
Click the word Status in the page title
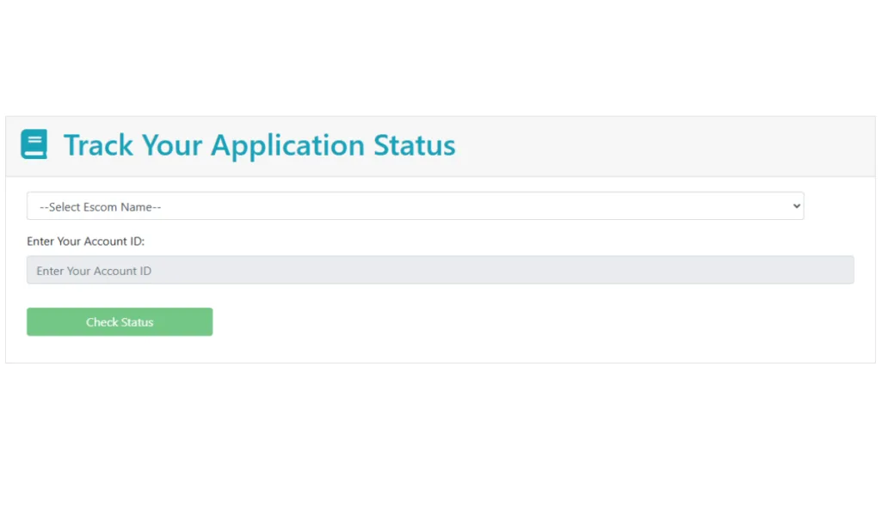click(414, 145)
